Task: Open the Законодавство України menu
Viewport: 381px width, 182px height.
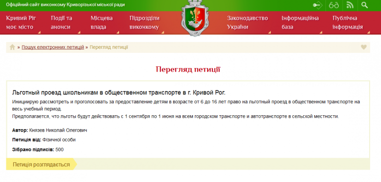Action: click(248, 23)
